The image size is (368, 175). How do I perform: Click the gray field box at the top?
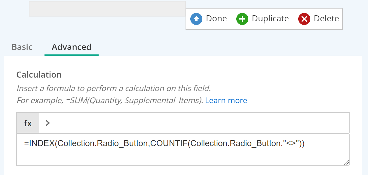point(107,9)
